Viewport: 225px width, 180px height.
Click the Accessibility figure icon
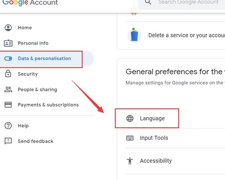(130, 161)
